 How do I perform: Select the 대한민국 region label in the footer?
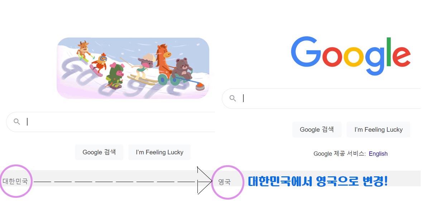15,182
